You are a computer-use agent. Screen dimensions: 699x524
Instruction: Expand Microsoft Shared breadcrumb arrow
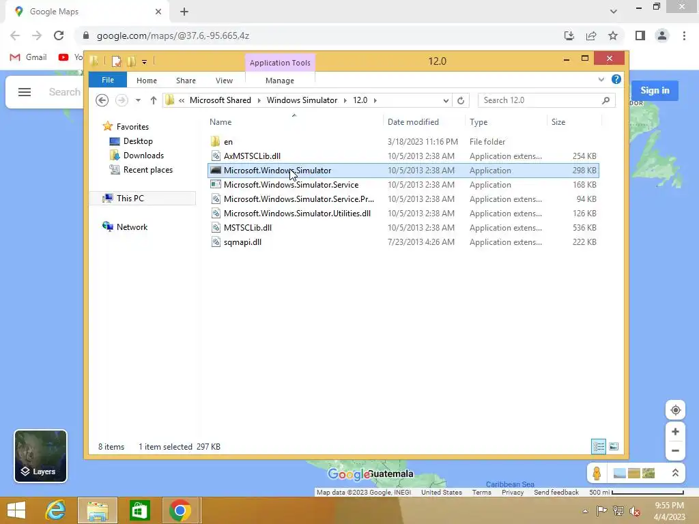coord(259,100)
